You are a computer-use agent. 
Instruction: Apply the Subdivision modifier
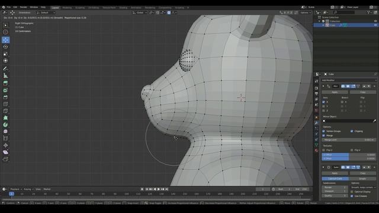click(x=335, y=173)
